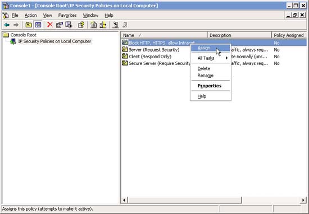The height and width of the screenshot is (214, 309).
Task: Click the Secure Server row's description text
Action: tap(249, 63)
